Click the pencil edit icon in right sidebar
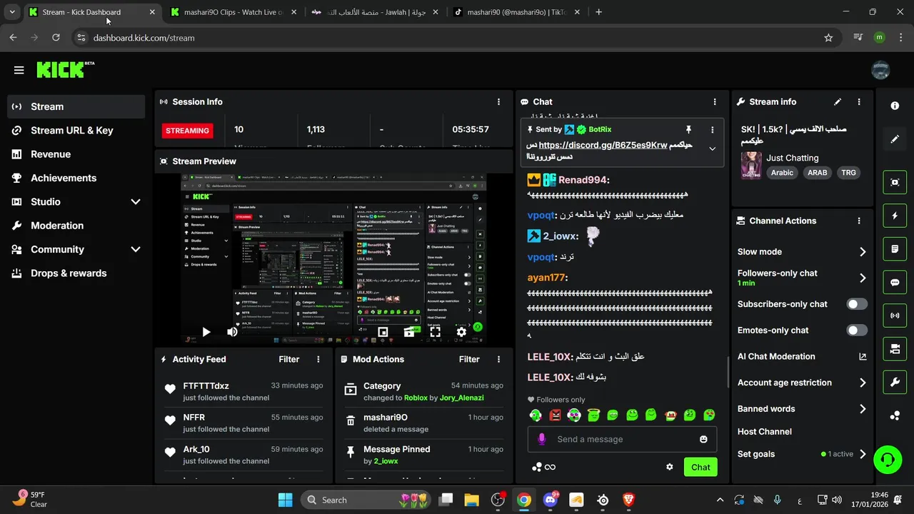914x514 pixels. [895, 139]
